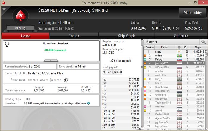This screenshot has height=131, width=208.
Task: Open the player search magnifier
Action: 204,42
